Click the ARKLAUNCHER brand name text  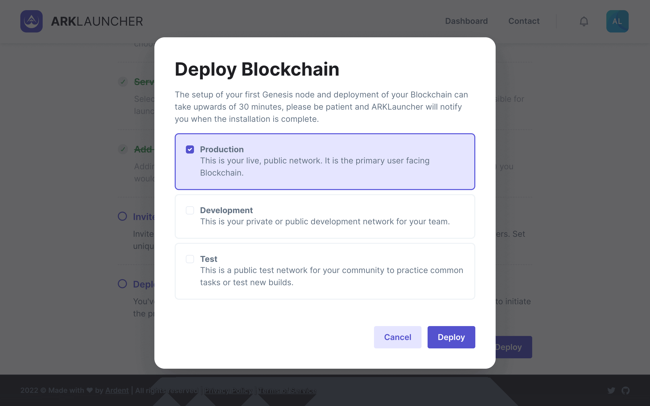pos(97,22)
